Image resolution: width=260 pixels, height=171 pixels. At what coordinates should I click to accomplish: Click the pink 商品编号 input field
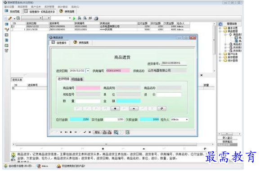click(88, 88)
